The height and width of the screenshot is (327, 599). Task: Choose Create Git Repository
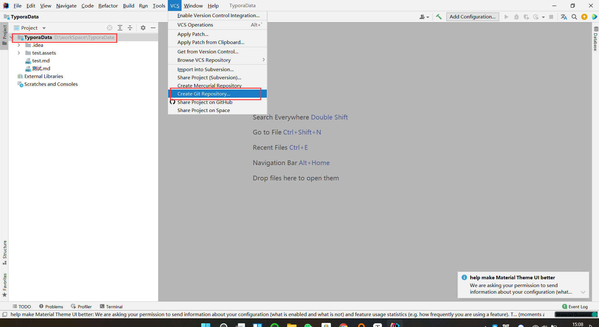click(217, 94)
